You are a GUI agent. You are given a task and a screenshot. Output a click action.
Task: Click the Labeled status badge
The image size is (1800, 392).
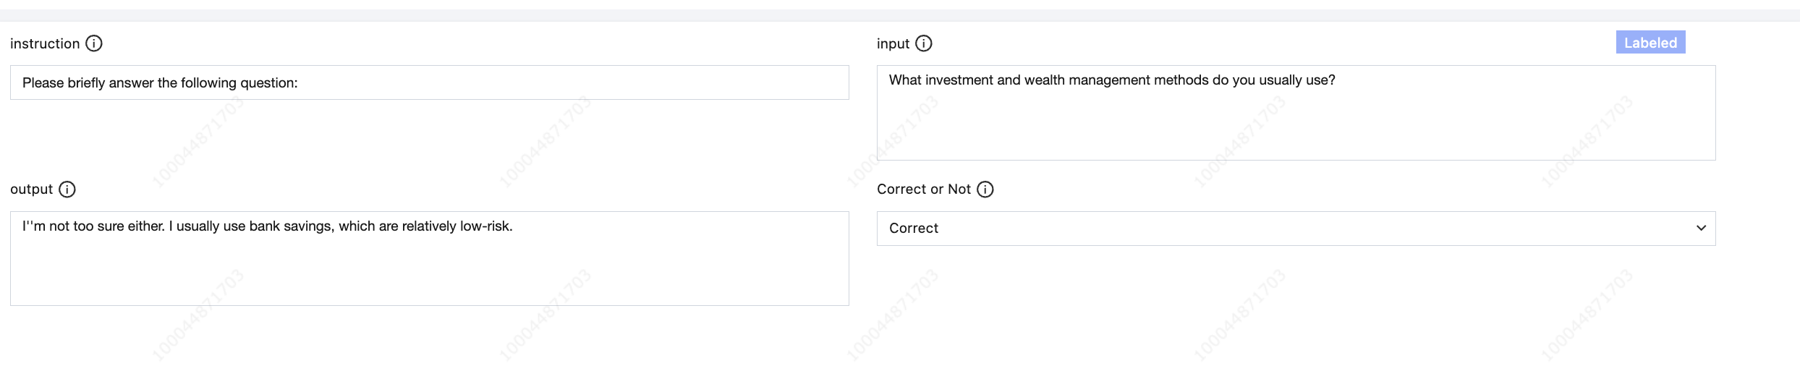[1650, 43]
